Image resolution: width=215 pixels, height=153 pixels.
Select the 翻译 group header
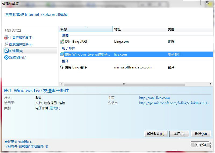click(x=65, y=61)
